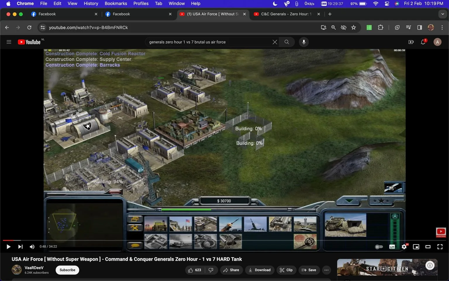Skip to the next video
Image resolution: width=449 pixels, height=281 pixels.
(20, 247)
